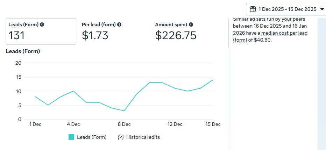Click the info icon beside Leads (Form)
The width and height of the screenshot is (326, 150).
click(x=42, y=24)
